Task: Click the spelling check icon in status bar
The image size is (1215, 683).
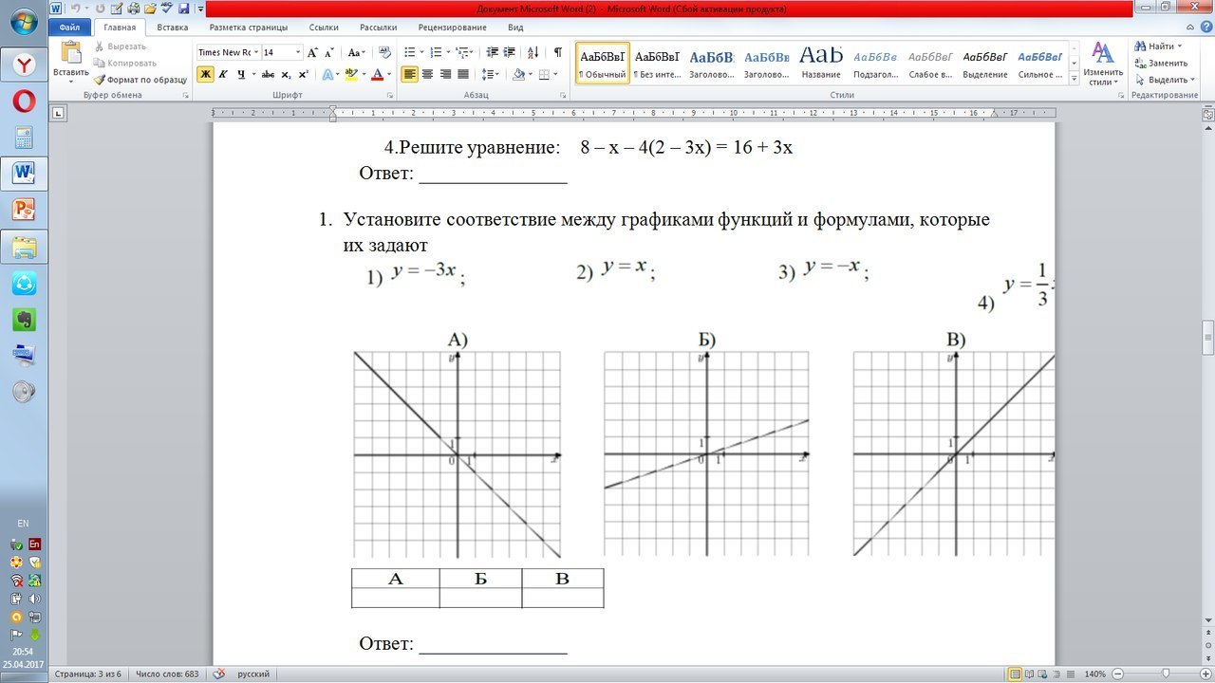Action: click(x=219, y=674)
